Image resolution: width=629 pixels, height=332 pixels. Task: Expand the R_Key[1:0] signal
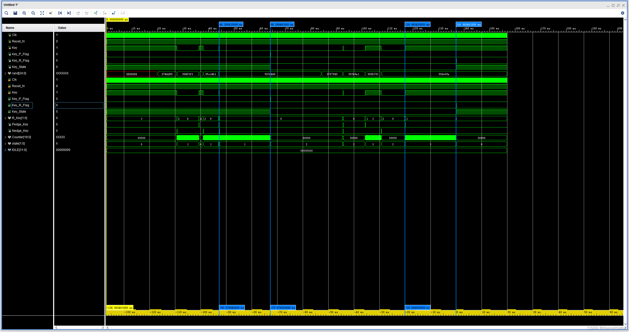[x=5, y=118]
